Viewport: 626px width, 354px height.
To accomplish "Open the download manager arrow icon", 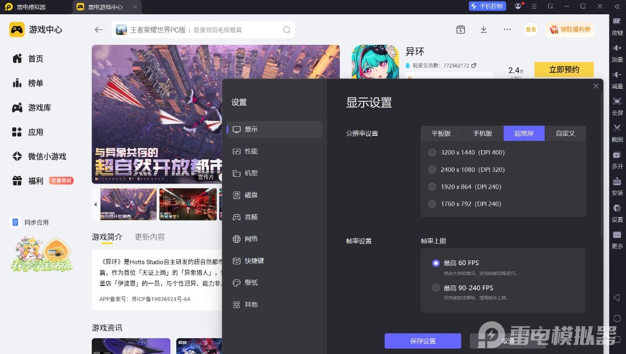I will click(x=484, y=30).
